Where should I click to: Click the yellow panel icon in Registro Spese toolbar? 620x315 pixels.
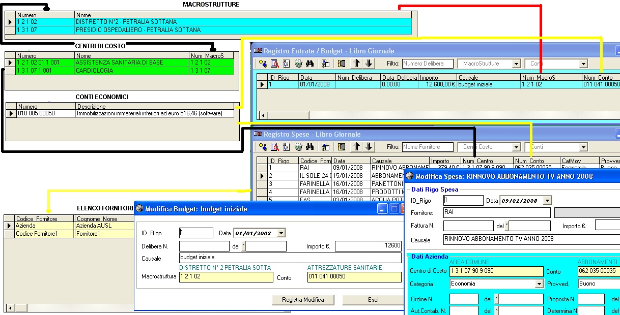342,147
